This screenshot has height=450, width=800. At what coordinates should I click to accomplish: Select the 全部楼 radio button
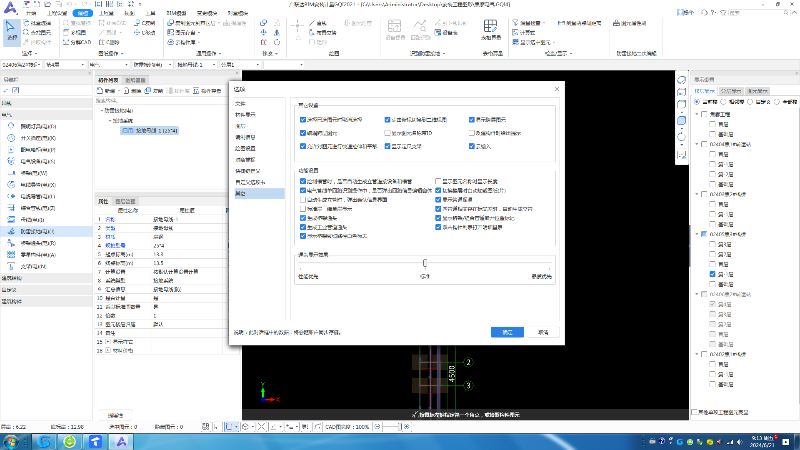(x=777, y=102)
